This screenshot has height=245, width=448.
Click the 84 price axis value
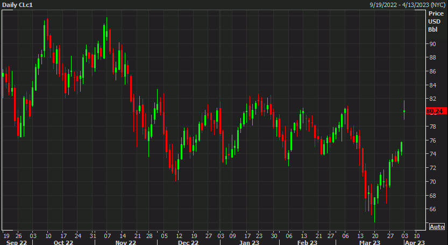[x=432, y=85]
